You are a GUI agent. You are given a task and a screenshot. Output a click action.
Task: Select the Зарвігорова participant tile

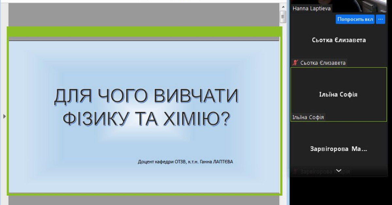[339, 149]
